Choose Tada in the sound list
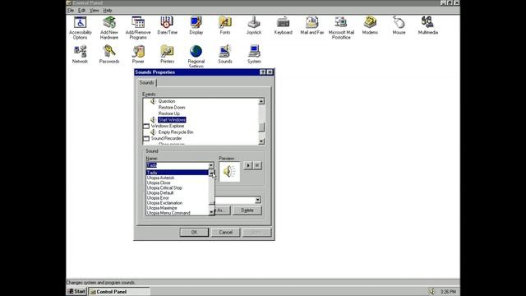 point(178,173)
